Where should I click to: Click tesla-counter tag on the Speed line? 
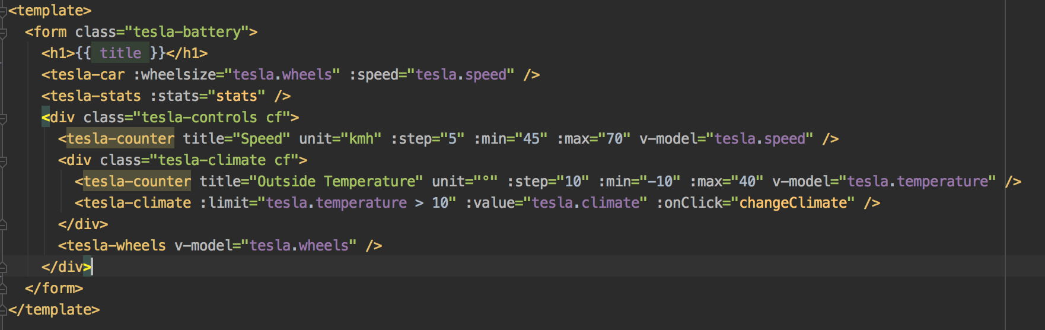120,139
